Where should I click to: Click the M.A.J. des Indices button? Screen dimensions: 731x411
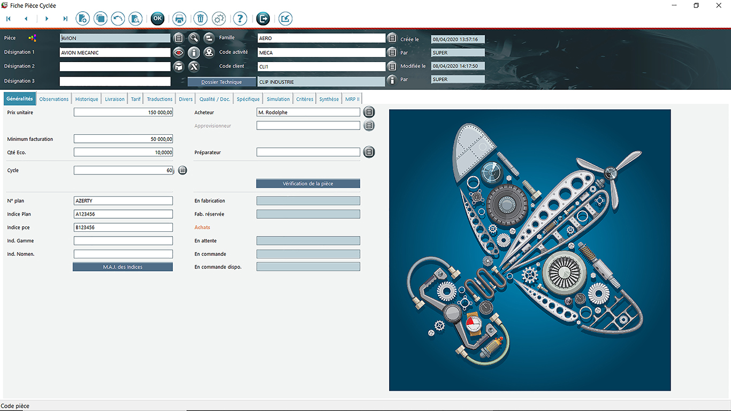coord(123,267)
